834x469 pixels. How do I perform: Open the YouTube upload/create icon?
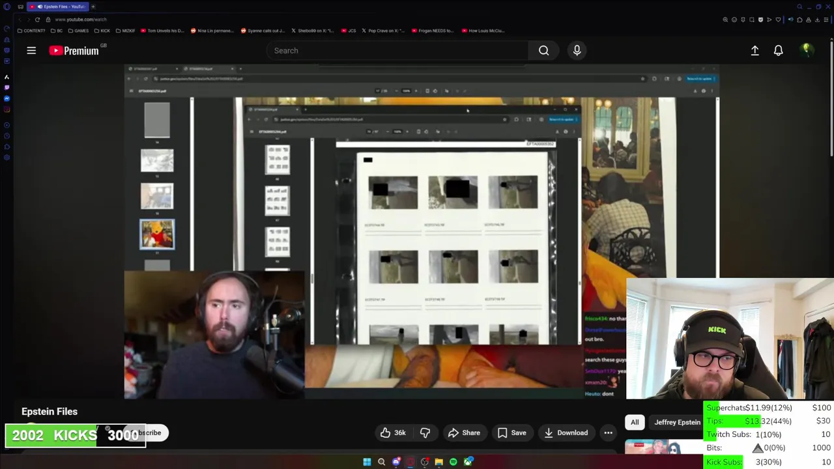(x=755, y=50)
